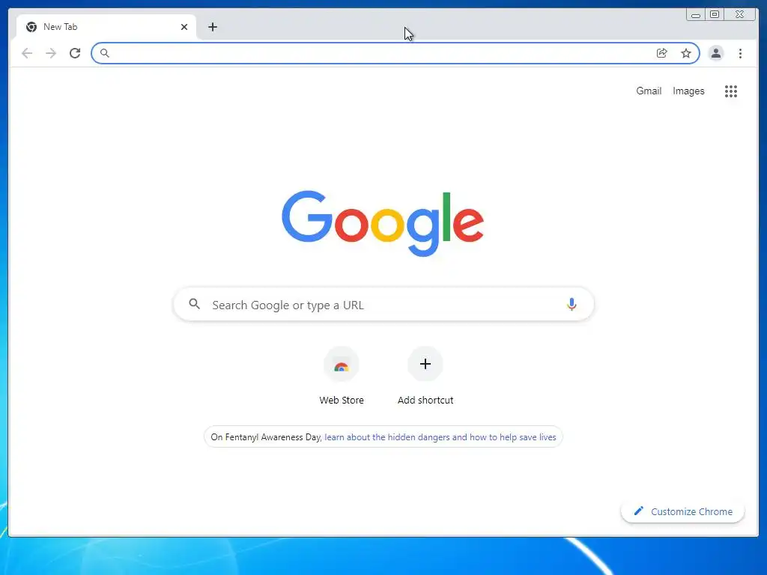Screen dimensions: 767x575
Task: Click the browser back arrow
Action: (27, 53)
